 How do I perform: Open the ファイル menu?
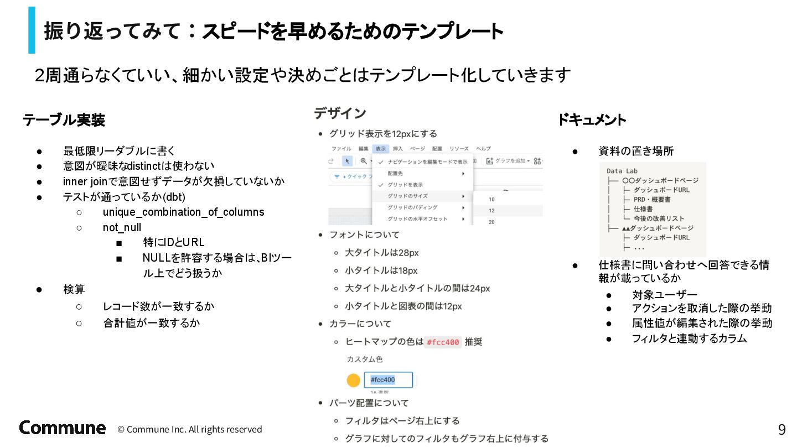click(341, 149)
